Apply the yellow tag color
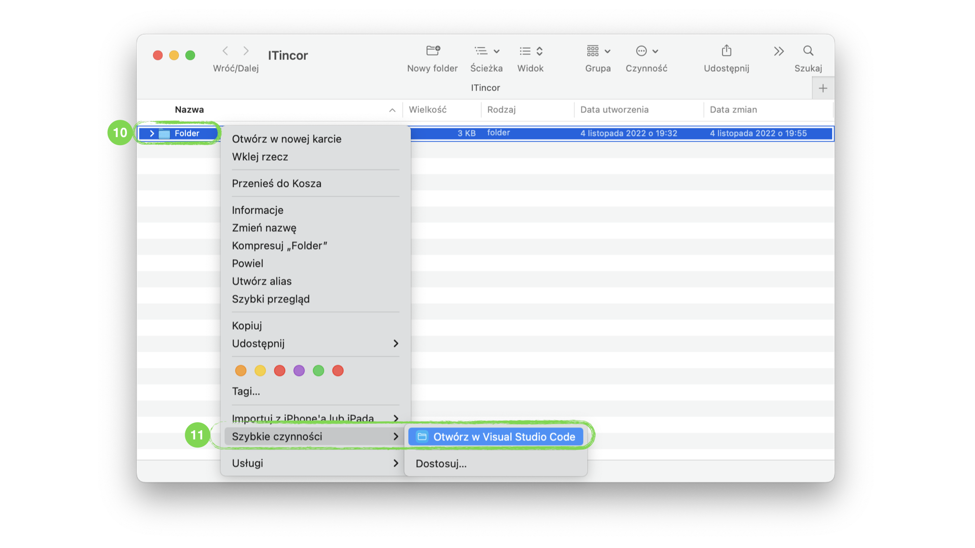The image size is (975, 548). [x=260, y=371]
